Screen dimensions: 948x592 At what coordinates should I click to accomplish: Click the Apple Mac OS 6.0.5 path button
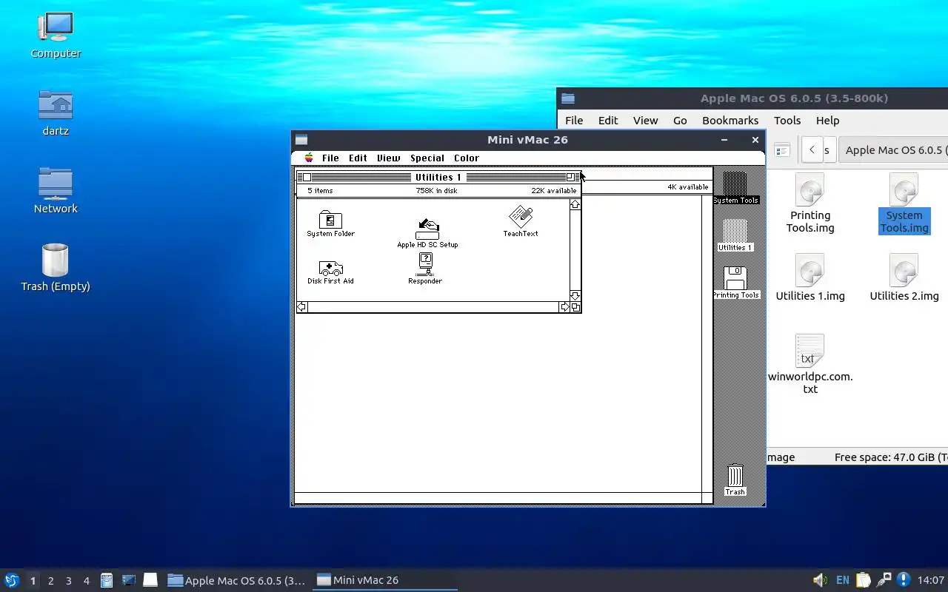click(x=894, y=149)
